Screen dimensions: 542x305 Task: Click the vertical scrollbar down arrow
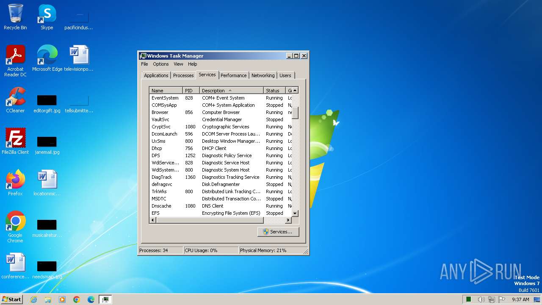(295, 213)
